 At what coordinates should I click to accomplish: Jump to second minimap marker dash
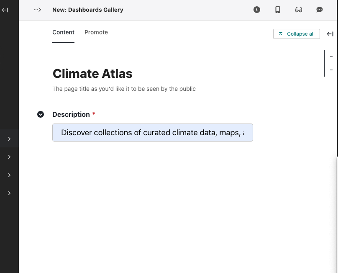pos(331,70)
